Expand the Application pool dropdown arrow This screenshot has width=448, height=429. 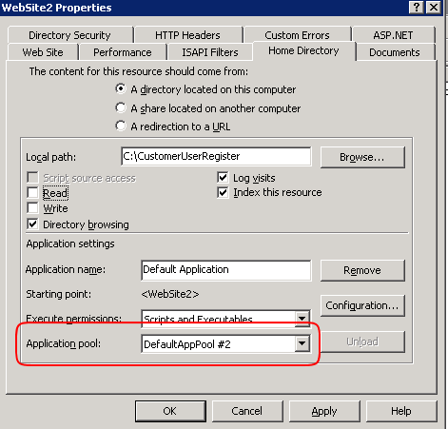[x=302, y=343]
